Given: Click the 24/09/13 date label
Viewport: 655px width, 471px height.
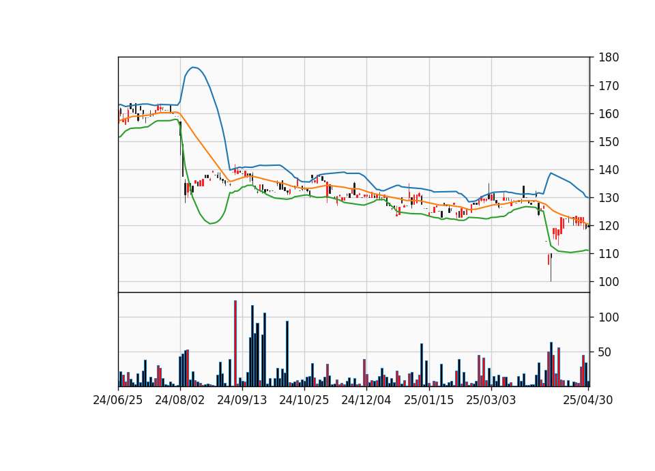Looking at the screenshot, I should (x=242, y=401).
